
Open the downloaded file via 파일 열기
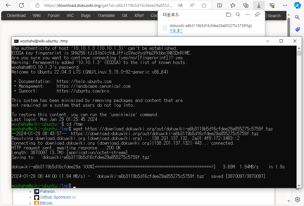click(176, 30)
